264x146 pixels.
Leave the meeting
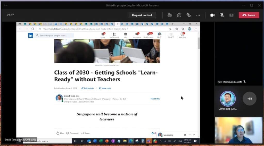tap(249, 15)
